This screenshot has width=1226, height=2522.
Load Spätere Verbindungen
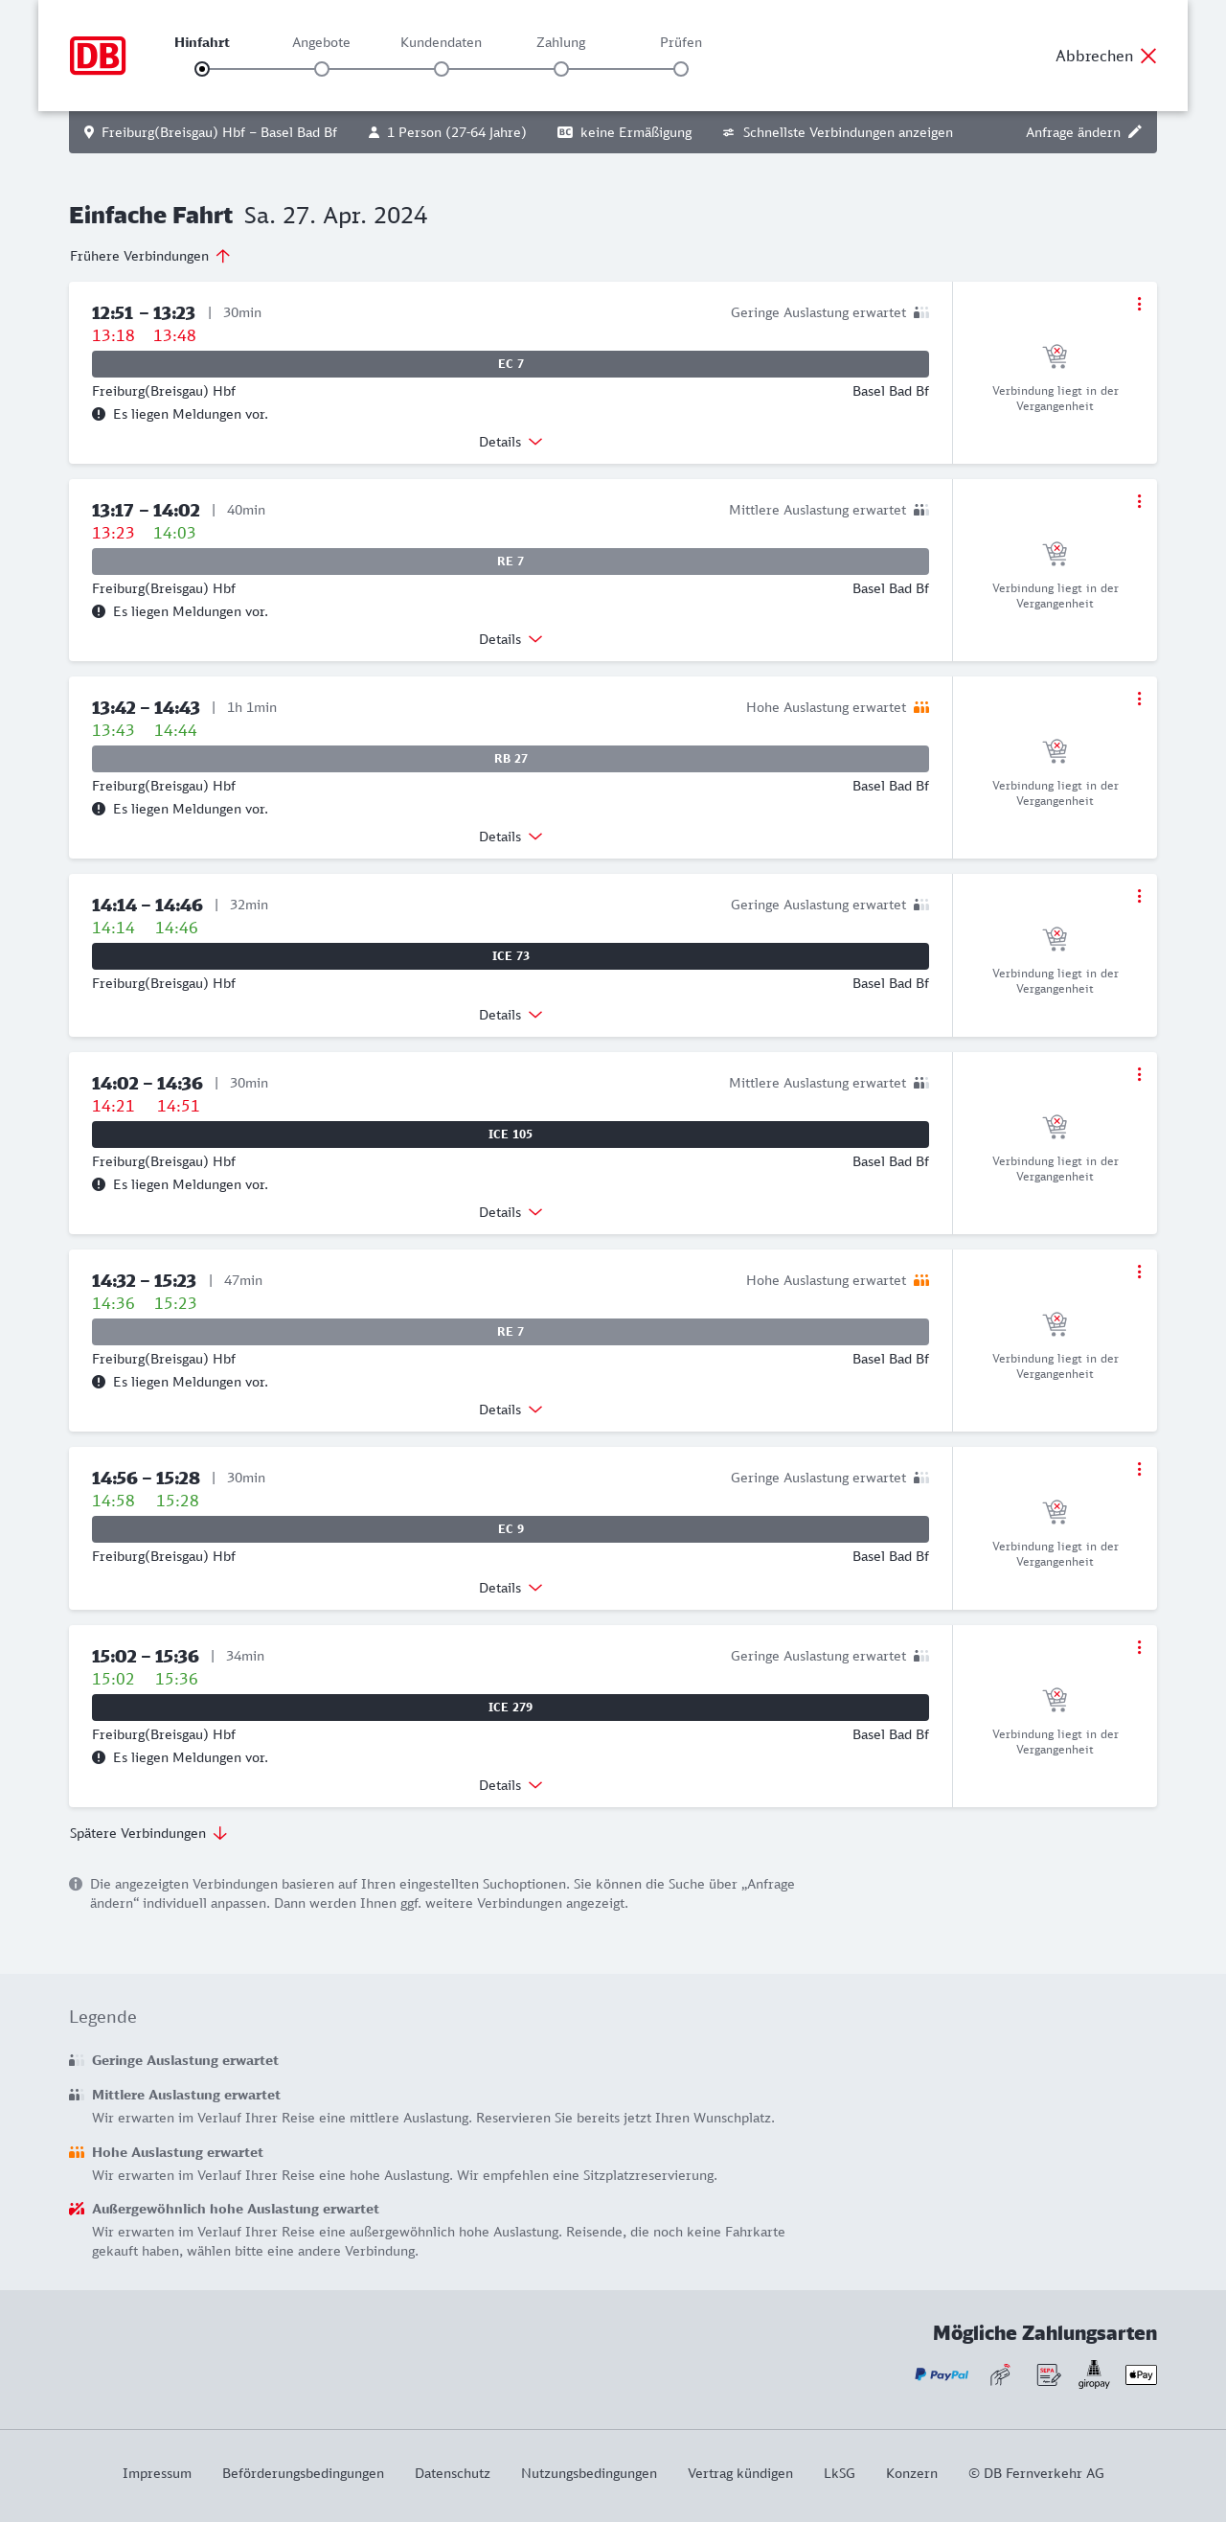point(148,1834)
